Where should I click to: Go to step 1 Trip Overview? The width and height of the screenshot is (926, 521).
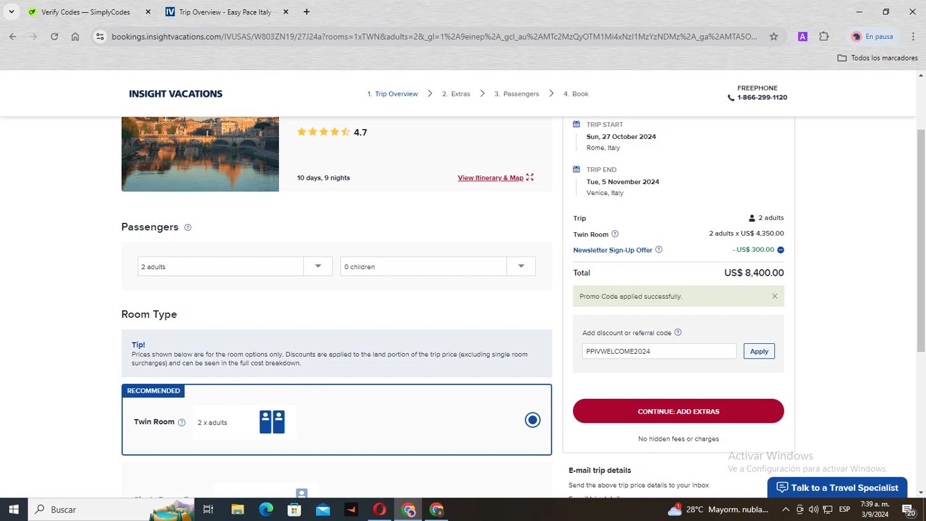click(393, 94)
